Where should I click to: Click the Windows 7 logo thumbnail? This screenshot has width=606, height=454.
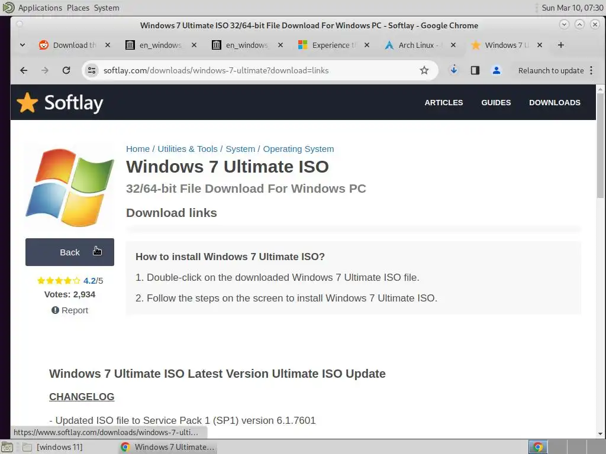click(70, 187)
